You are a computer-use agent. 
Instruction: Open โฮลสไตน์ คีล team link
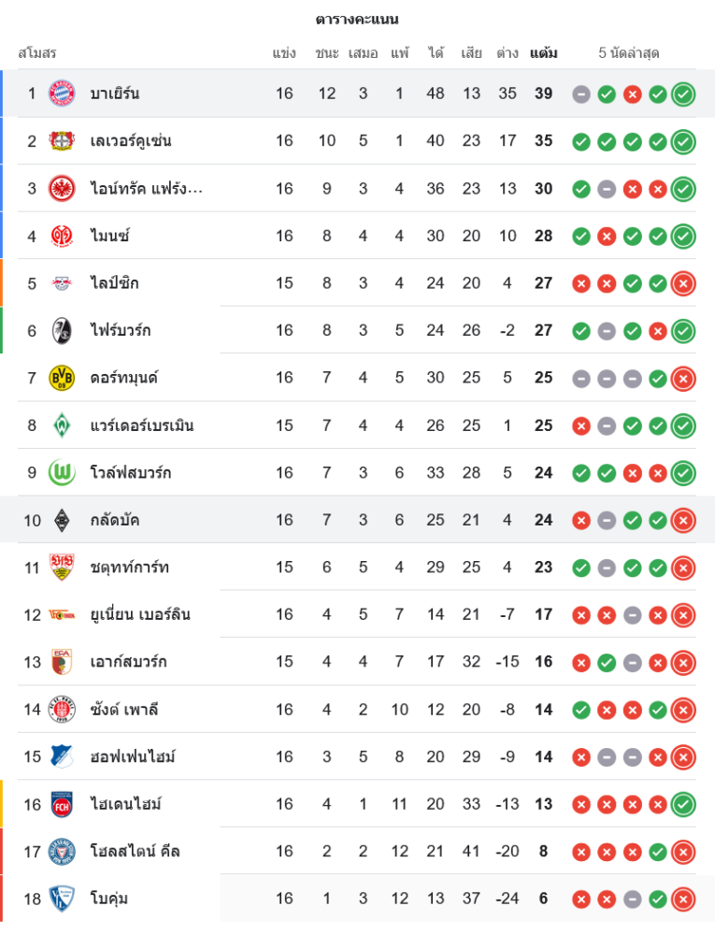pyautogui.click(x=135, y=851)
